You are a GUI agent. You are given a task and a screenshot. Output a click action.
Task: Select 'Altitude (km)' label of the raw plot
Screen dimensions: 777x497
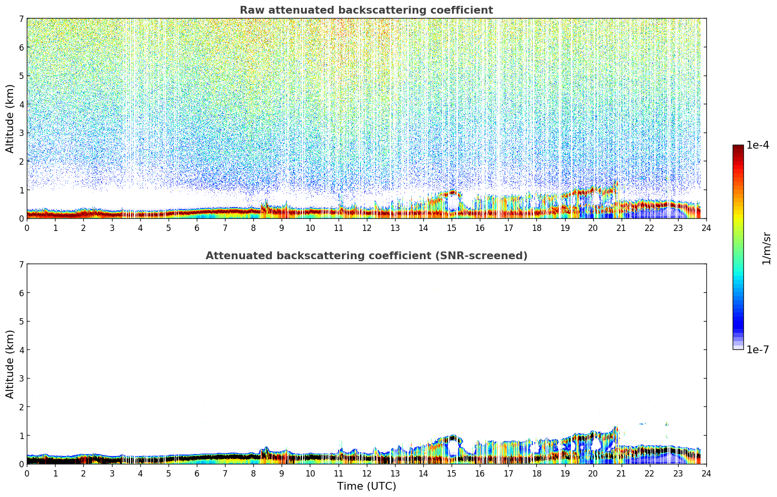tap(10, 118)
